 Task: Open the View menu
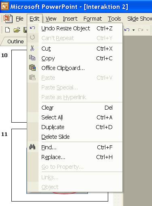click(x=51, y=19)
